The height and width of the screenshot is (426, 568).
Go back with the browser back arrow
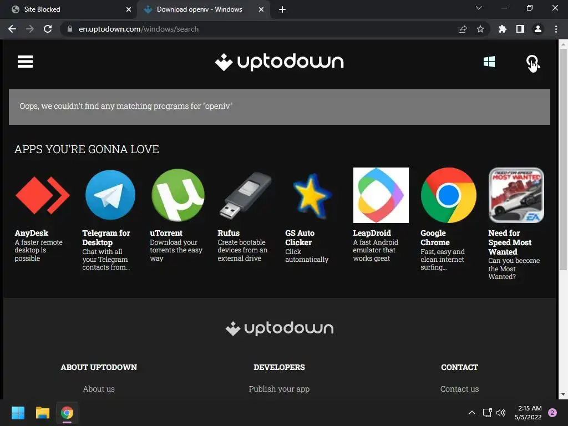click(12, 29)
